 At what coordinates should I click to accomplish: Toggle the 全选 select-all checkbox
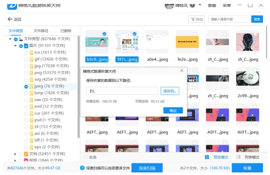pos(86,157)
